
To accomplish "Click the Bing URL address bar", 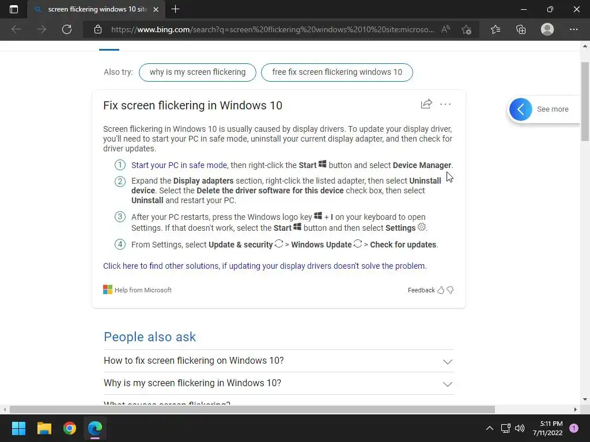I will click(273, 29).
